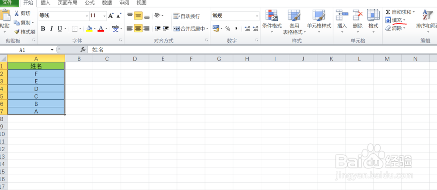Switch to the 公式 tab
The height and width of the screenshot is (190, 437).
point(90,3)
